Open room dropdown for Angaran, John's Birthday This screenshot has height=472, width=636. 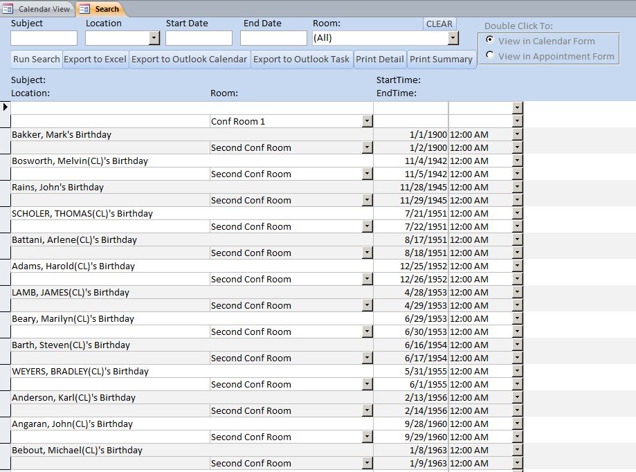coord(367,437)
